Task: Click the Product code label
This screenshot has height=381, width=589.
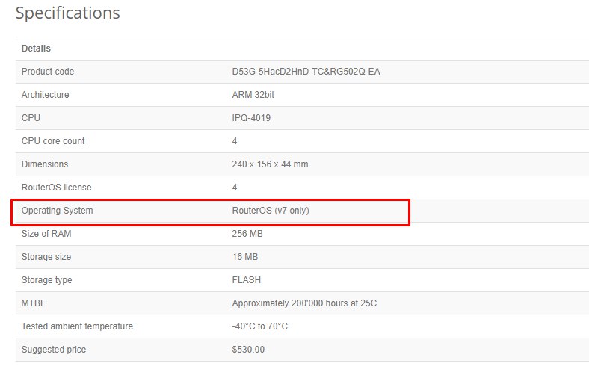Action: [48, 72]
